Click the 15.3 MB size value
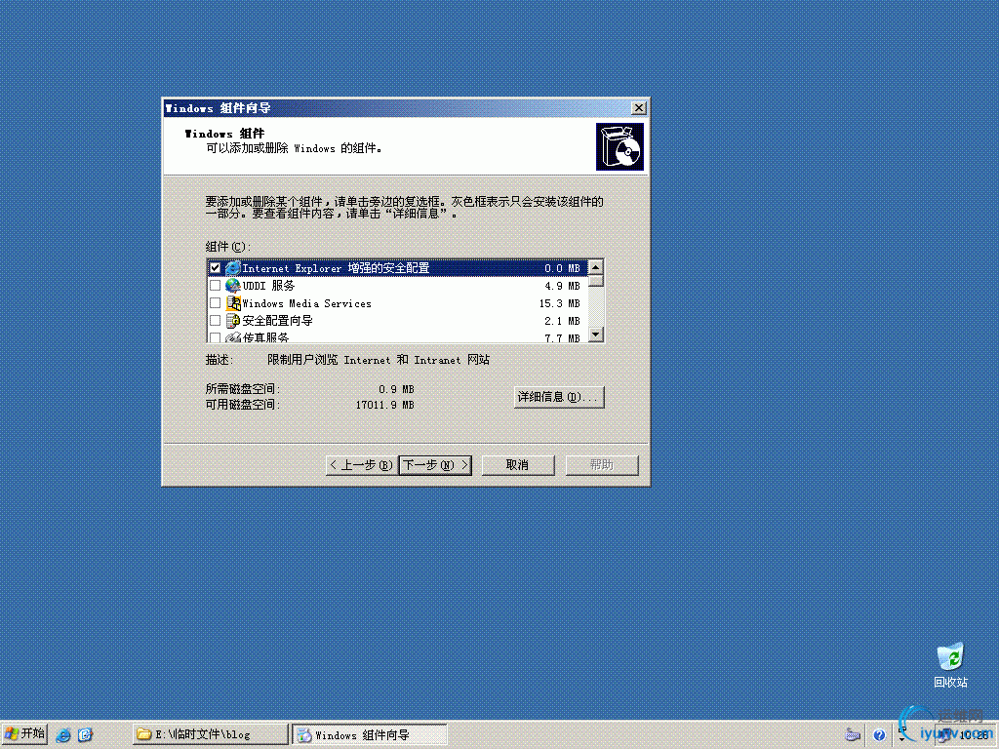 tap(559, 304)
